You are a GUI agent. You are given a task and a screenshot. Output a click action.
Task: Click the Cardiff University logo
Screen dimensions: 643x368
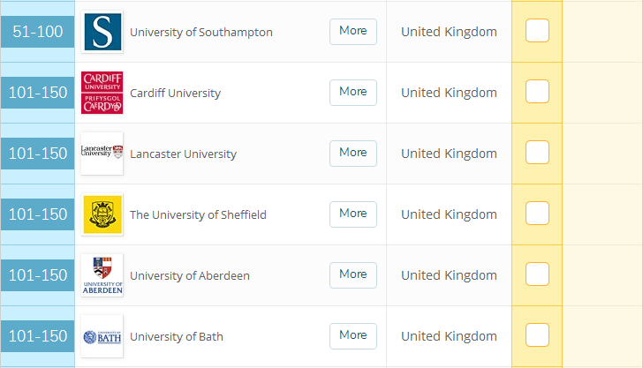[x=102, y=93]
